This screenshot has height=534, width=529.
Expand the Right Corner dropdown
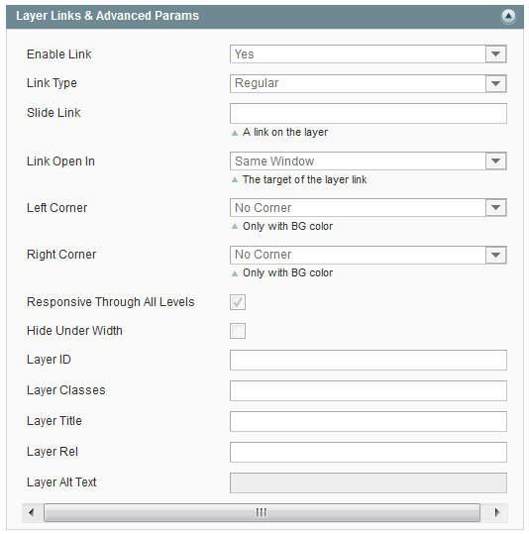point(369,255)
